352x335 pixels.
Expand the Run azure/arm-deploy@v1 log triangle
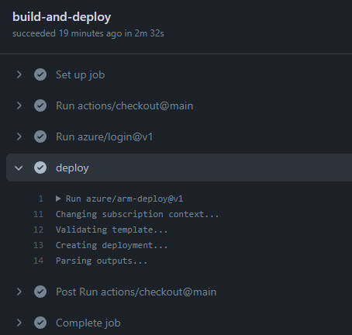click(58, 199)
